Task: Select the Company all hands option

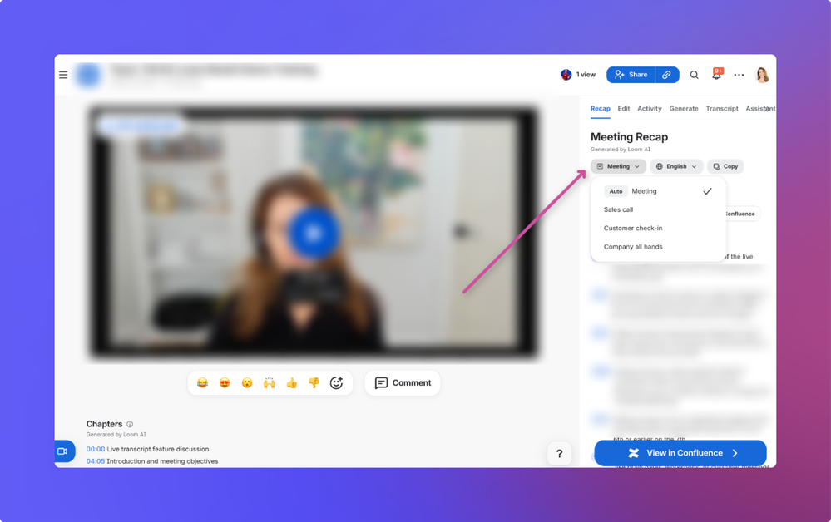Action: click(658, 247)
